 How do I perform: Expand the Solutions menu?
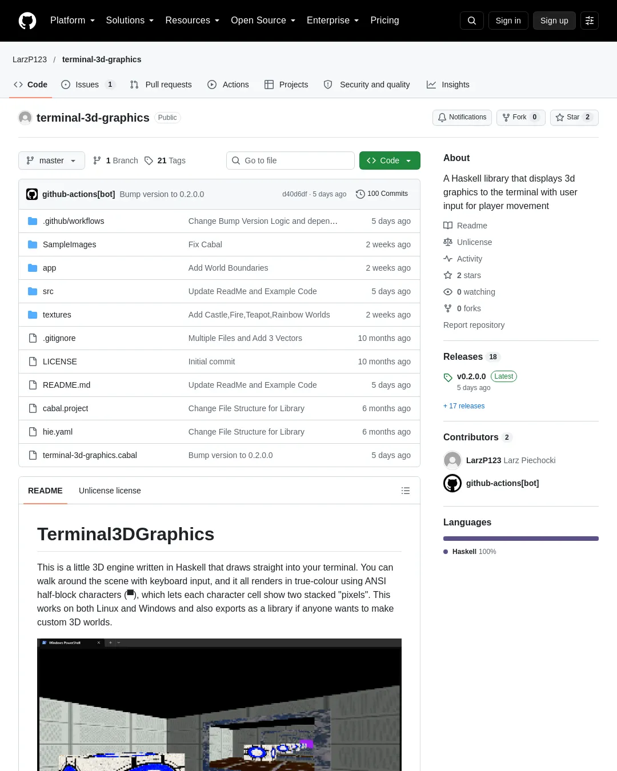coord(130,21)
